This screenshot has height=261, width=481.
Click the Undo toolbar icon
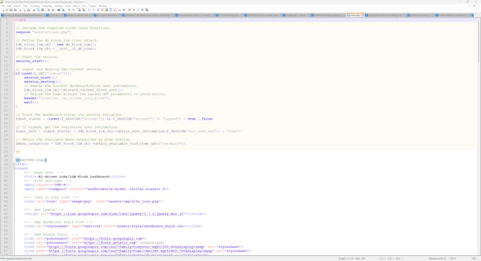coord(48,10)
